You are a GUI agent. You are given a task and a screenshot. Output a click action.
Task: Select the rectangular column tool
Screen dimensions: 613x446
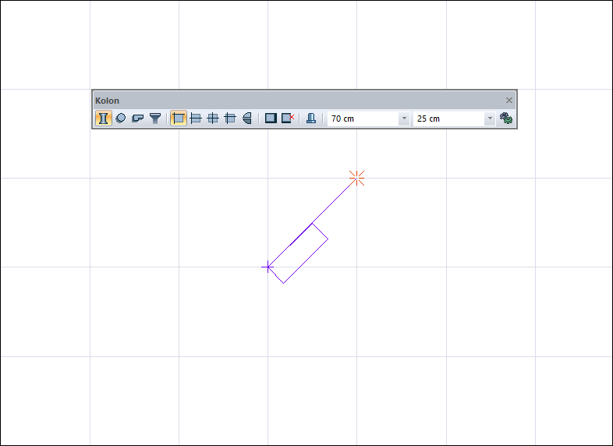click(102, 119)
